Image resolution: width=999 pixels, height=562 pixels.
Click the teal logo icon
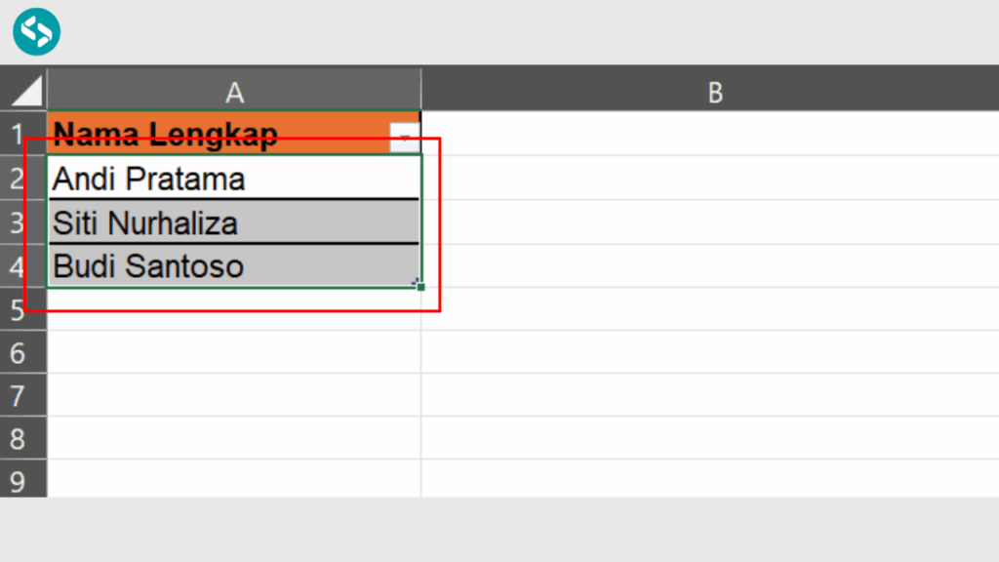point(37,31)
